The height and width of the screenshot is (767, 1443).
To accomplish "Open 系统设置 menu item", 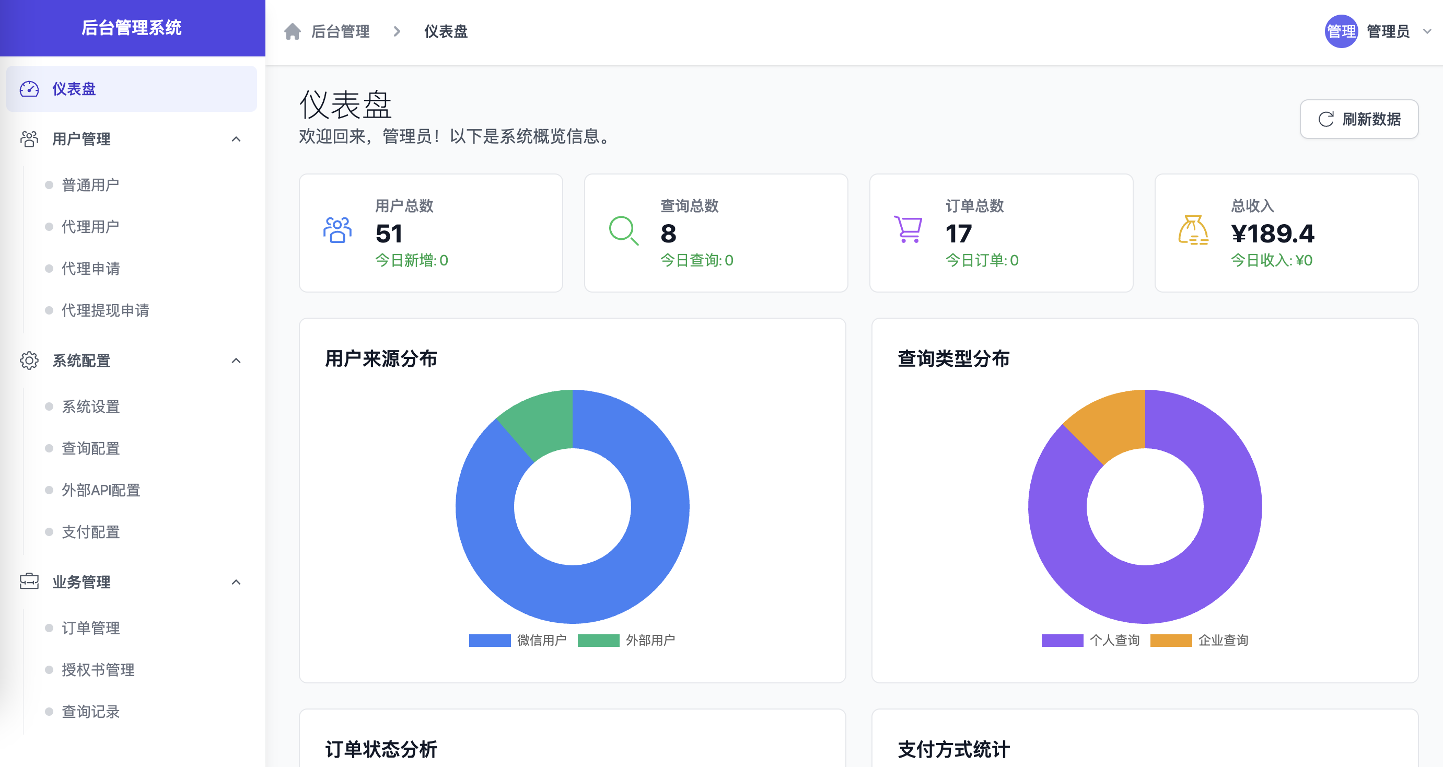I will pos(90,407).
